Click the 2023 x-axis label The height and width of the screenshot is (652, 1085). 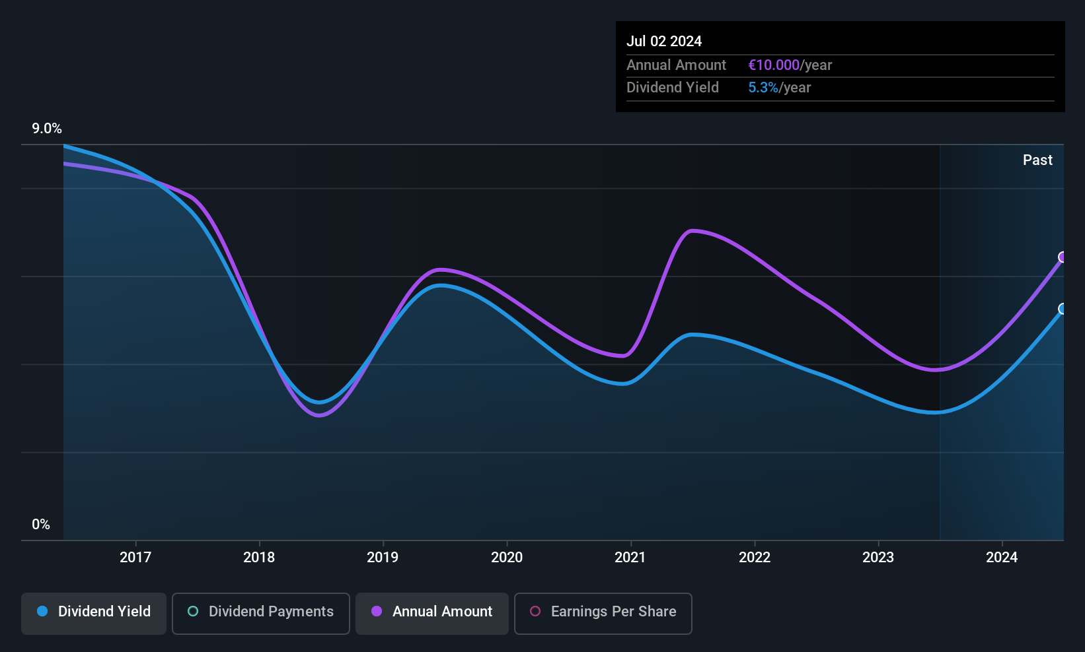click(878, 557)
